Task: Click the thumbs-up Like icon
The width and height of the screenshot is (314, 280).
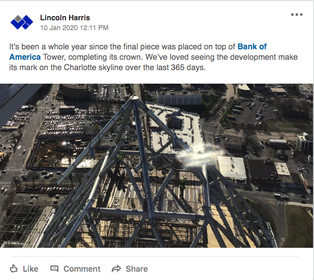Action: pos(14,269)
